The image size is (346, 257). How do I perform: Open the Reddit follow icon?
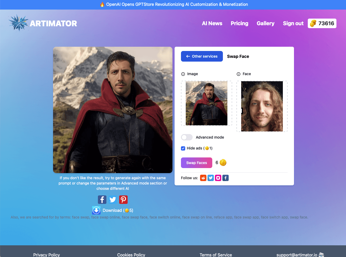click(203, 178)
